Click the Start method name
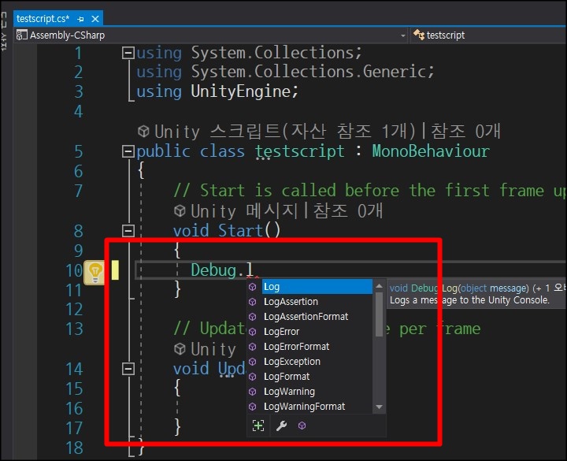The image size is (567, 461). coord(240,230)
